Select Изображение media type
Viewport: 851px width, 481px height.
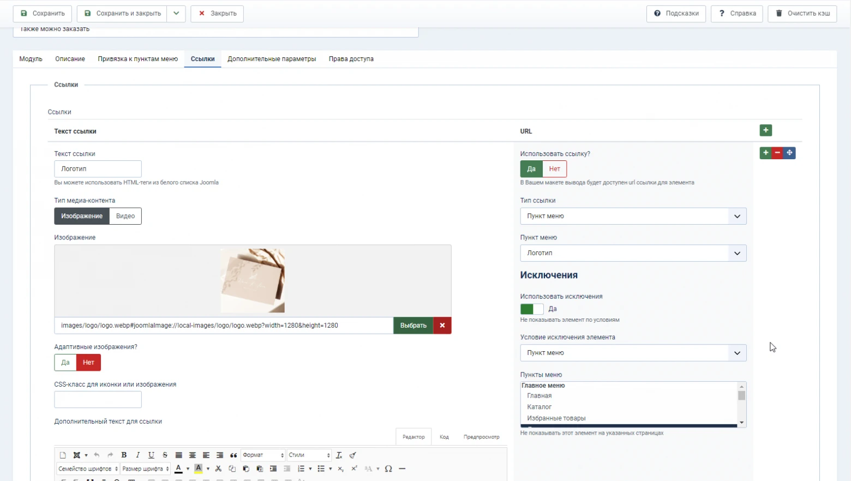click(x=82, y=216)
